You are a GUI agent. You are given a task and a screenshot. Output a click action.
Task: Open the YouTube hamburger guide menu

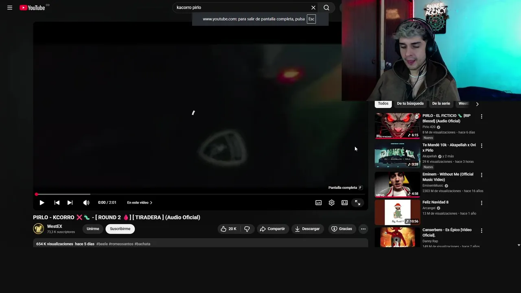10,8
